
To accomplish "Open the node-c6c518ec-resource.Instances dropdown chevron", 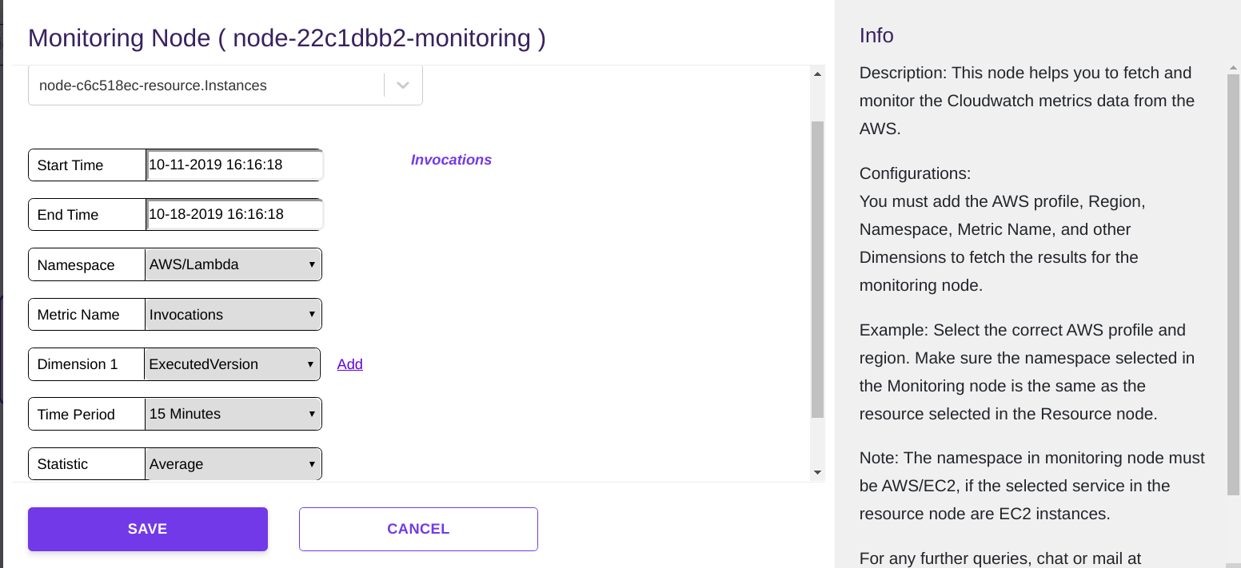I will [x=403, y=85].
